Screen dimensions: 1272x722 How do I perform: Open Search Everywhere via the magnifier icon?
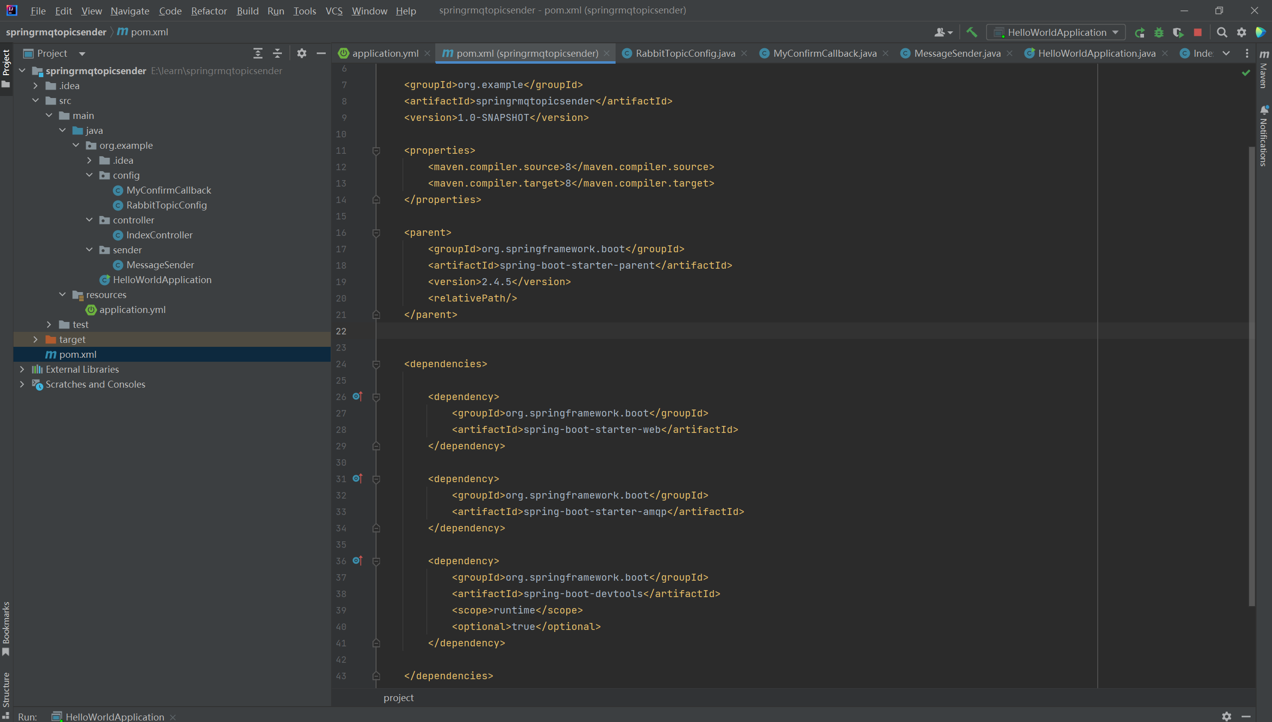pyautogui.click(x=1222, y=33)
